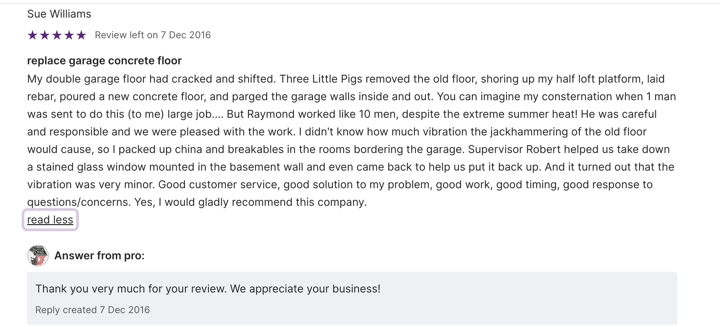The width and height of the screenshot is (720, 327).
Task: Click the third purple rating star
Action: pos(57,35)
